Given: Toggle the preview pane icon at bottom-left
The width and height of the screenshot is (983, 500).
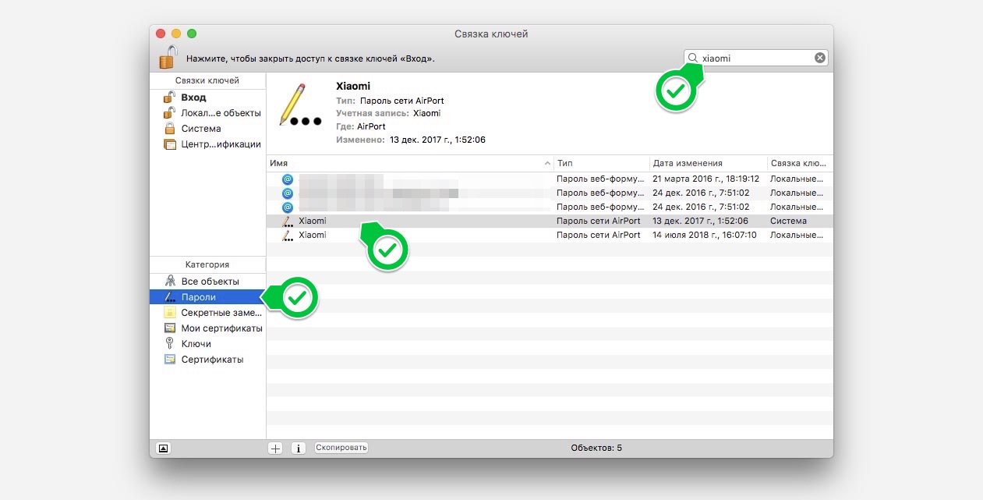Looking at the screenshot, I should click(163, 449).
